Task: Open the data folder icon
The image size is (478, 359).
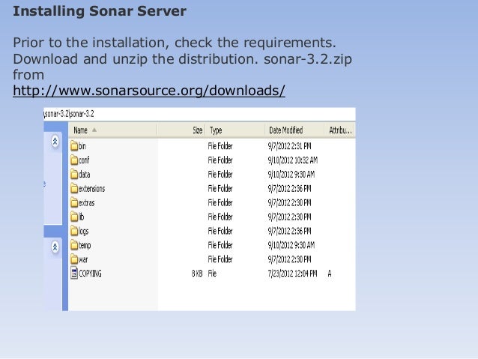Action: click(x=74, y=174)
